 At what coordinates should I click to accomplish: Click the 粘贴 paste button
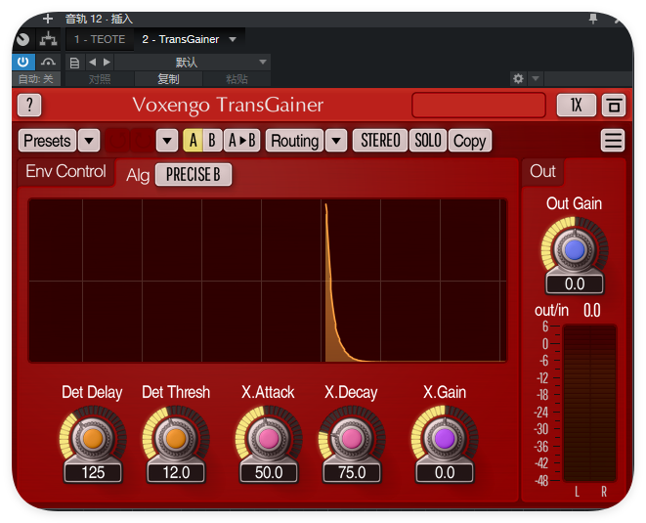tap(237, 79)
